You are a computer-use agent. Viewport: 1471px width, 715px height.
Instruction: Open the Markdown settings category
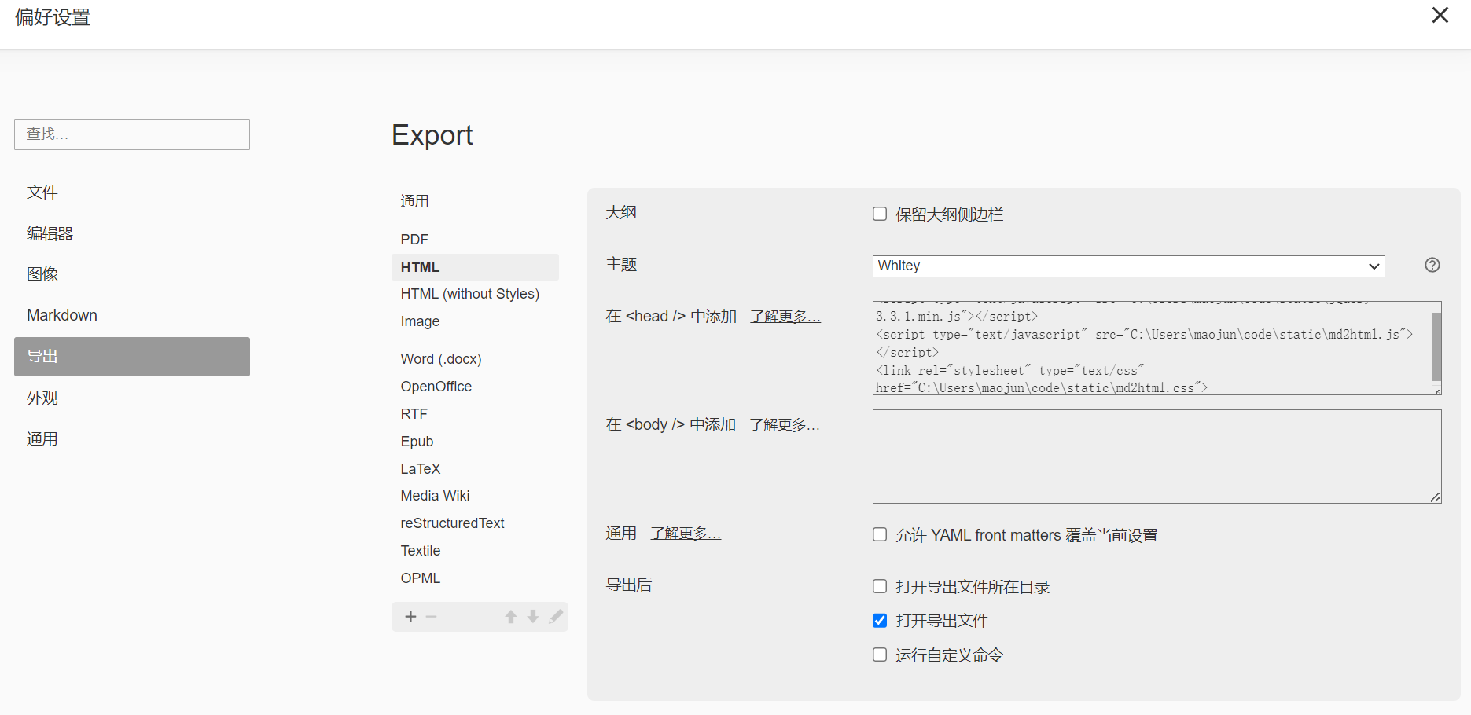coord(132,315)
